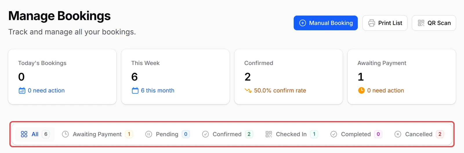Click the calendar icon under Today's Bookings
Viewport: 464px width, 153px height.
point(22,91)
